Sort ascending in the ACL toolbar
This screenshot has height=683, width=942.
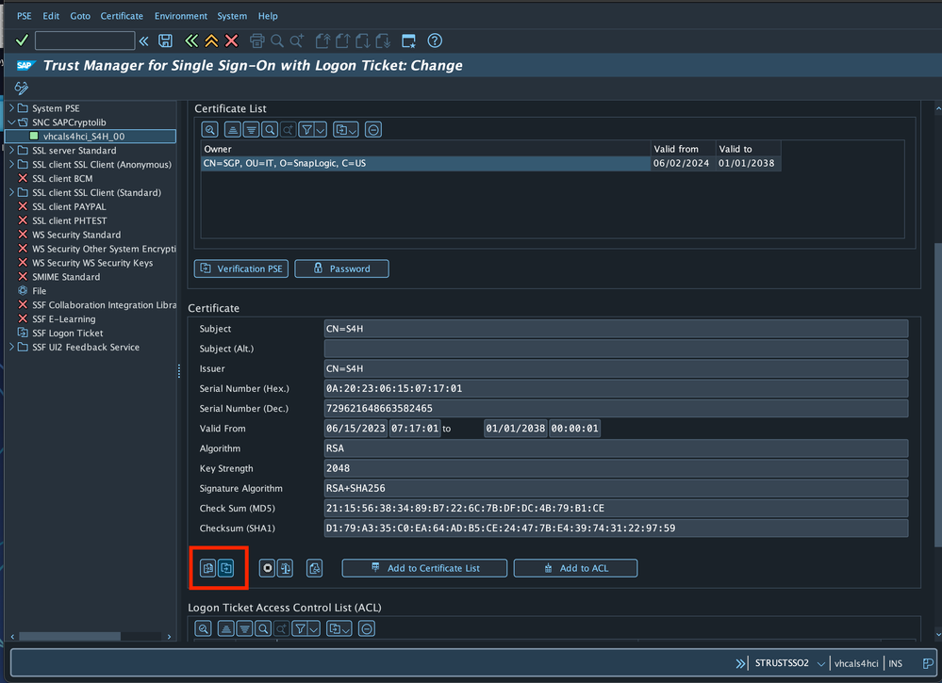226,628
